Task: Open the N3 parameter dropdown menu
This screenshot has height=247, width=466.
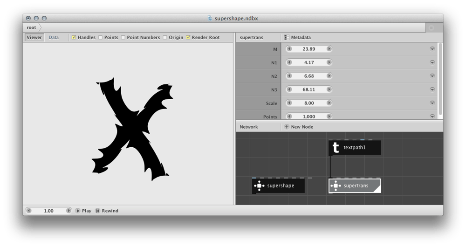Action: 432,89
